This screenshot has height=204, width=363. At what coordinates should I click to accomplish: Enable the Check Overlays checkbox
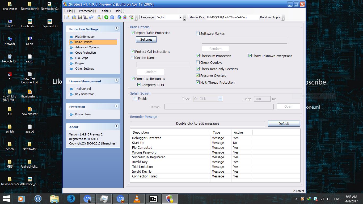[x=198, y=62]
